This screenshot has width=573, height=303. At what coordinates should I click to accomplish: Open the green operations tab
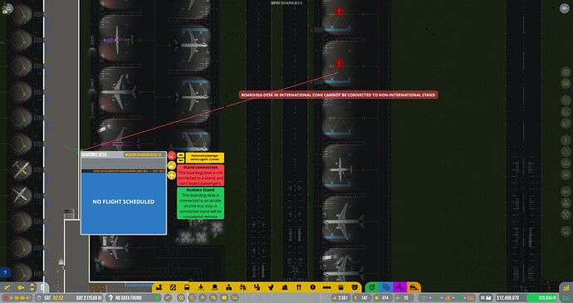click(372, 287)
